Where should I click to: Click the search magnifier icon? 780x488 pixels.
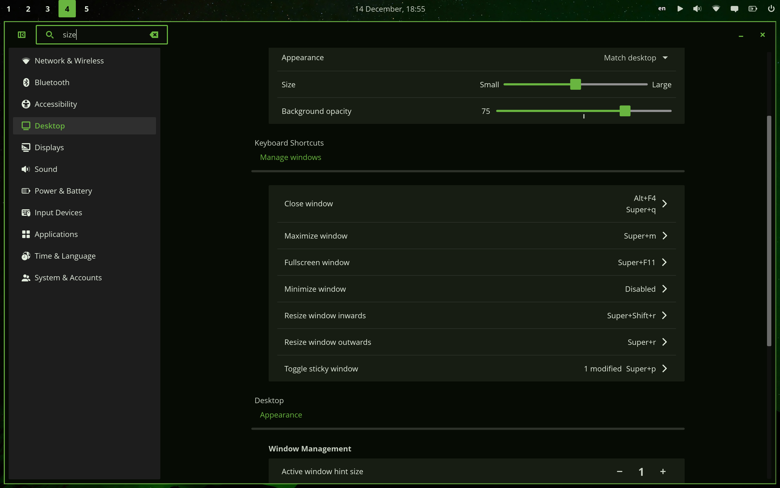tap(49, 34)
